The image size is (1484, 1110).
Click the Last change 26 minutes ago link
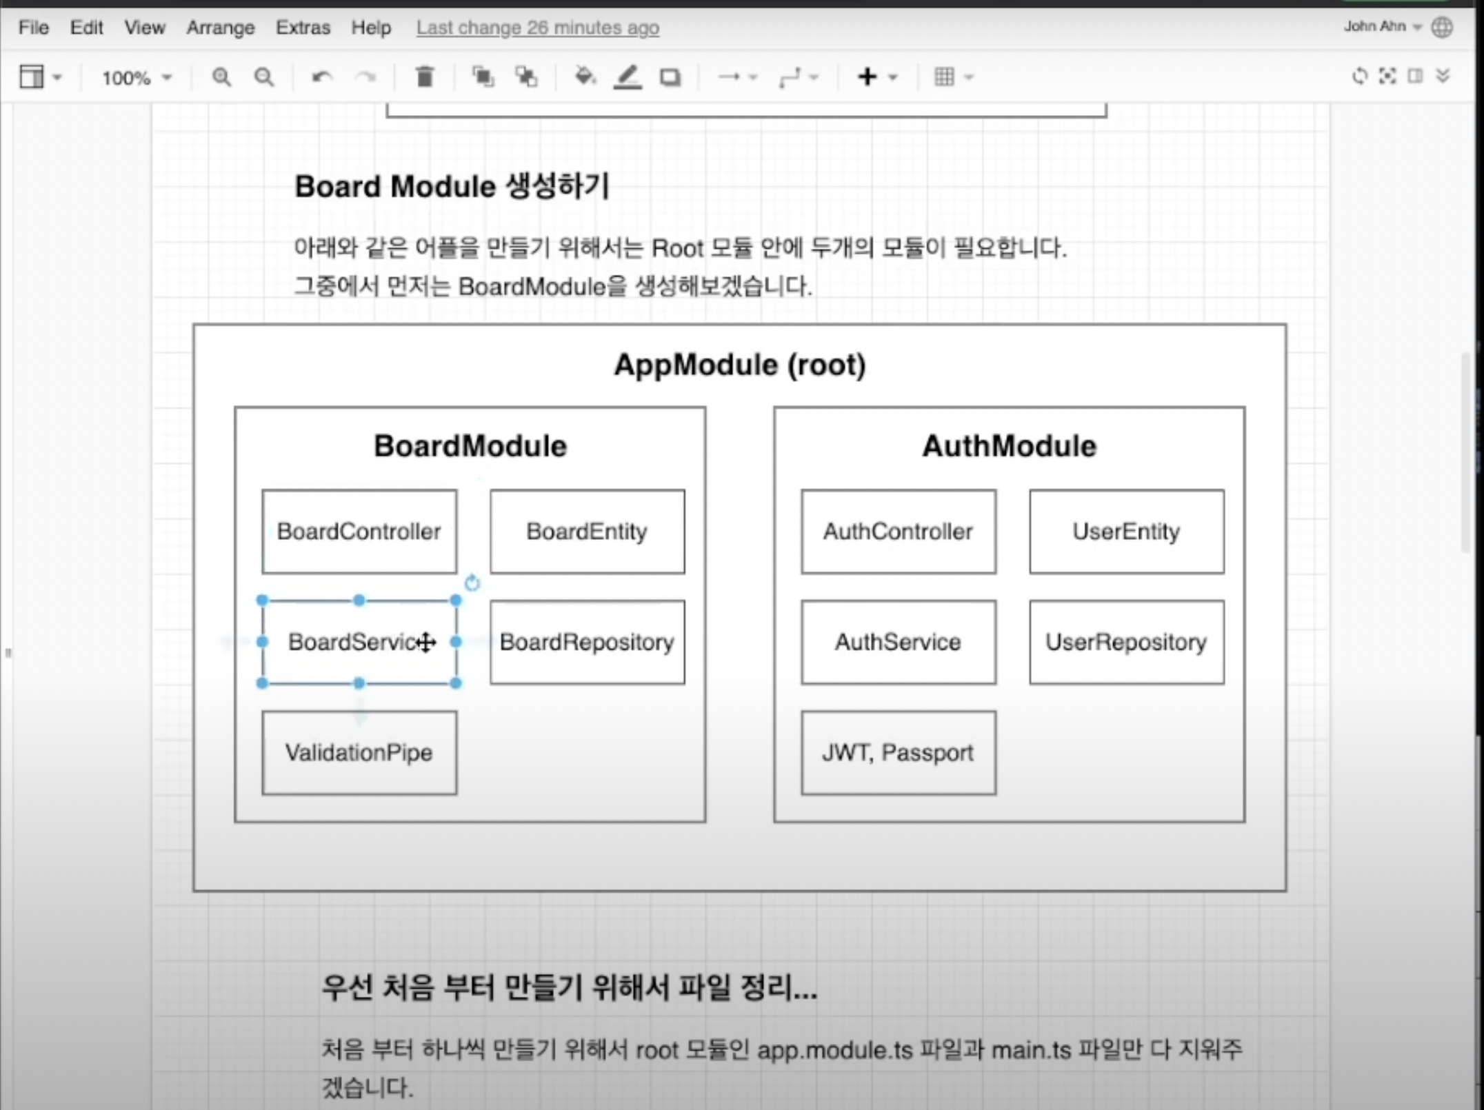(537, 28)
